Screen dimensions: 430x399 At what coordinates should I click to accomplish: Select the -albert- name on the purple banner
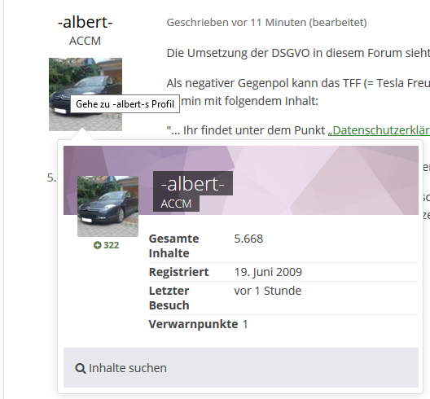(x=193, y=183)
